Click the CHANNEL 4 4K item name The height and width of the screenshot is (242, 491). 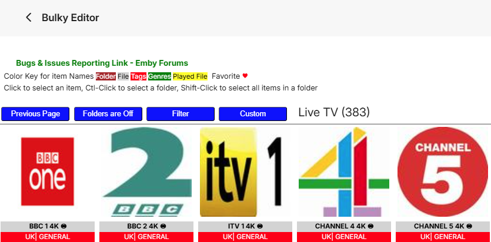[x=344, y=226]
